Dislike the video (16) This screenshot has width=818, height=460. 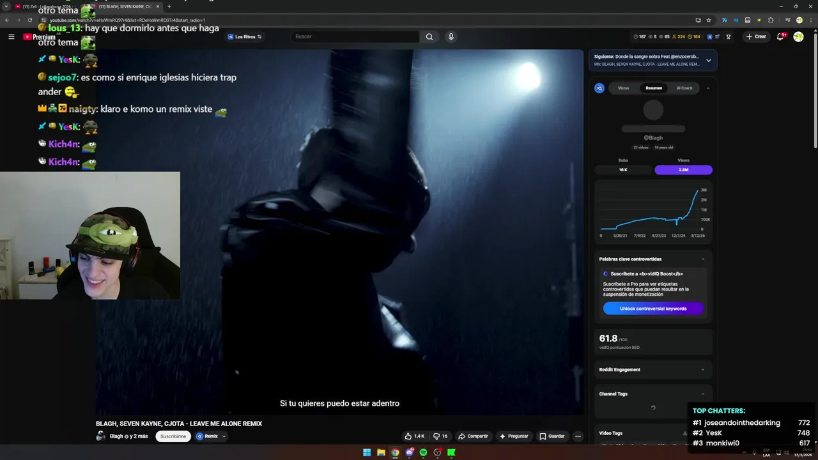coord(440,436)
